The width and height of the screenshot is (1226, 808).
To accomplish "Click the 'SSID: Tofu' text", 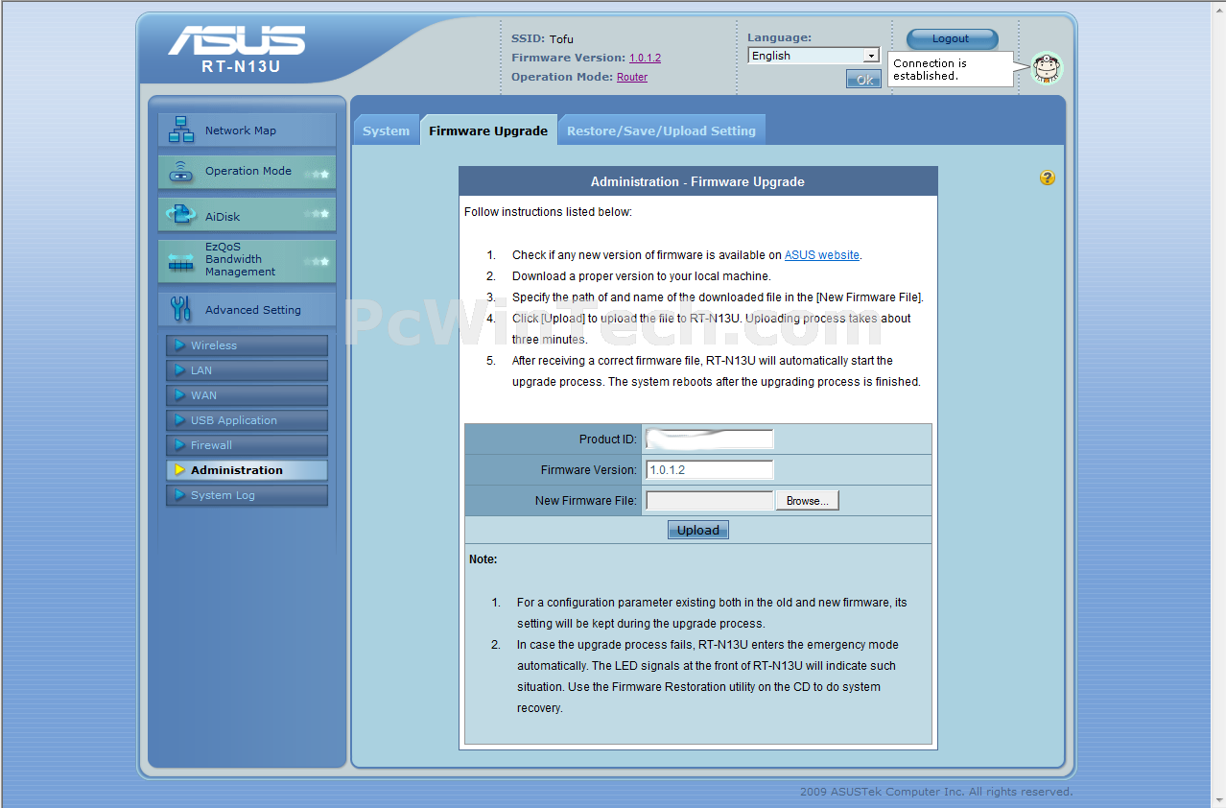I will pyautogui.click(x=542, y=39).
